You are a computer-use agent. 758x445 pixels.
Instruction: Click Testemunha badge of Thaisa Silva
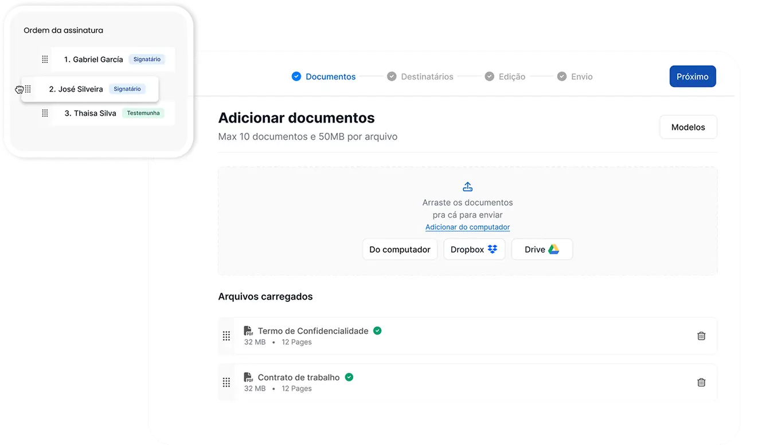(143, 113)
